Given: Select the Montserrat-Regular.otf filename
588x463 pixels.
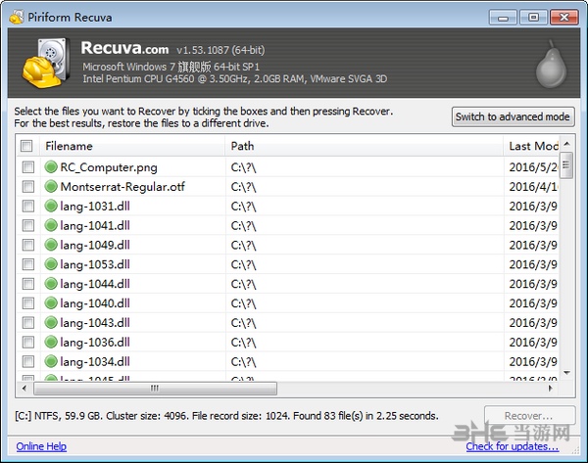Looking at the screenshot, I should tap(122, 187).
